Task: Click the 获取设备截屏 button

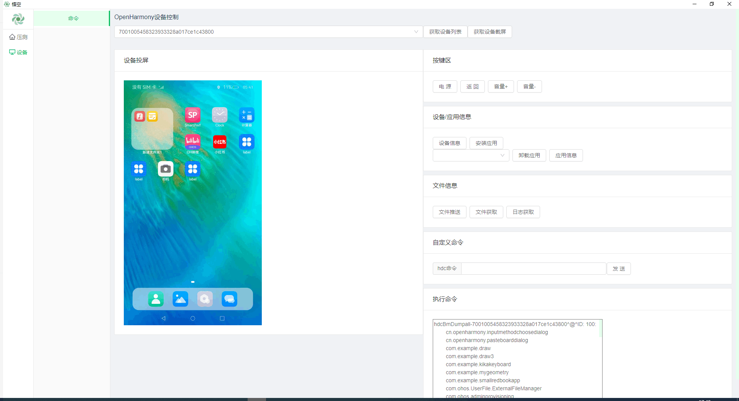Action: [489, 32]
